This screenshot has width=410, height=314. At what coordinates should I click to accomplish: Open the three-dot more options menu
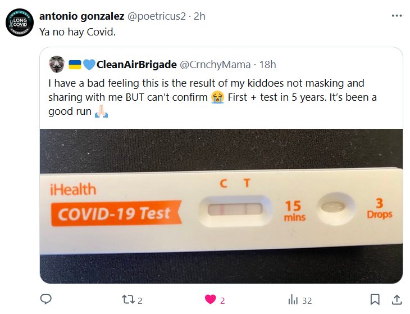coord(397,16)
